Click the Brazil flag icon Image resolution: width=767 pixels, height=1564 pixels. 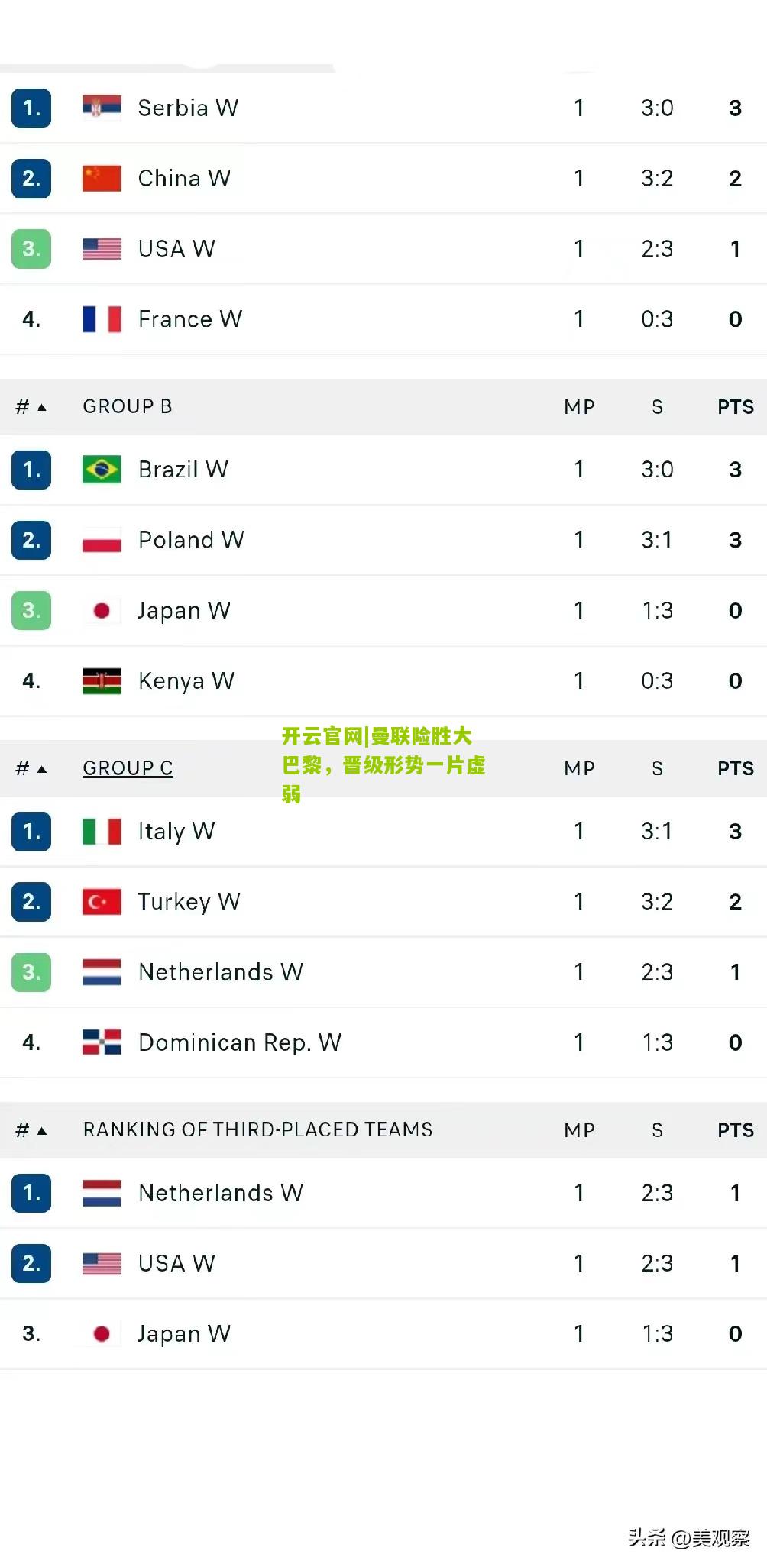[x=102, y=469]
